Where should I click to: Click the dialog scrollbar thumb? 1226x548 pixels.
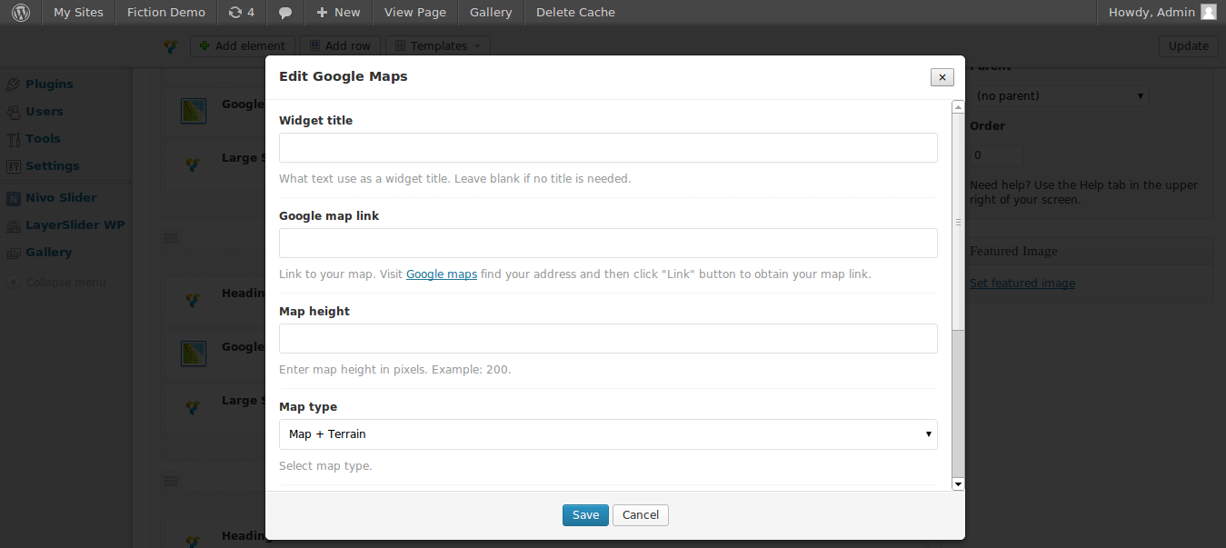click(958, 221)
